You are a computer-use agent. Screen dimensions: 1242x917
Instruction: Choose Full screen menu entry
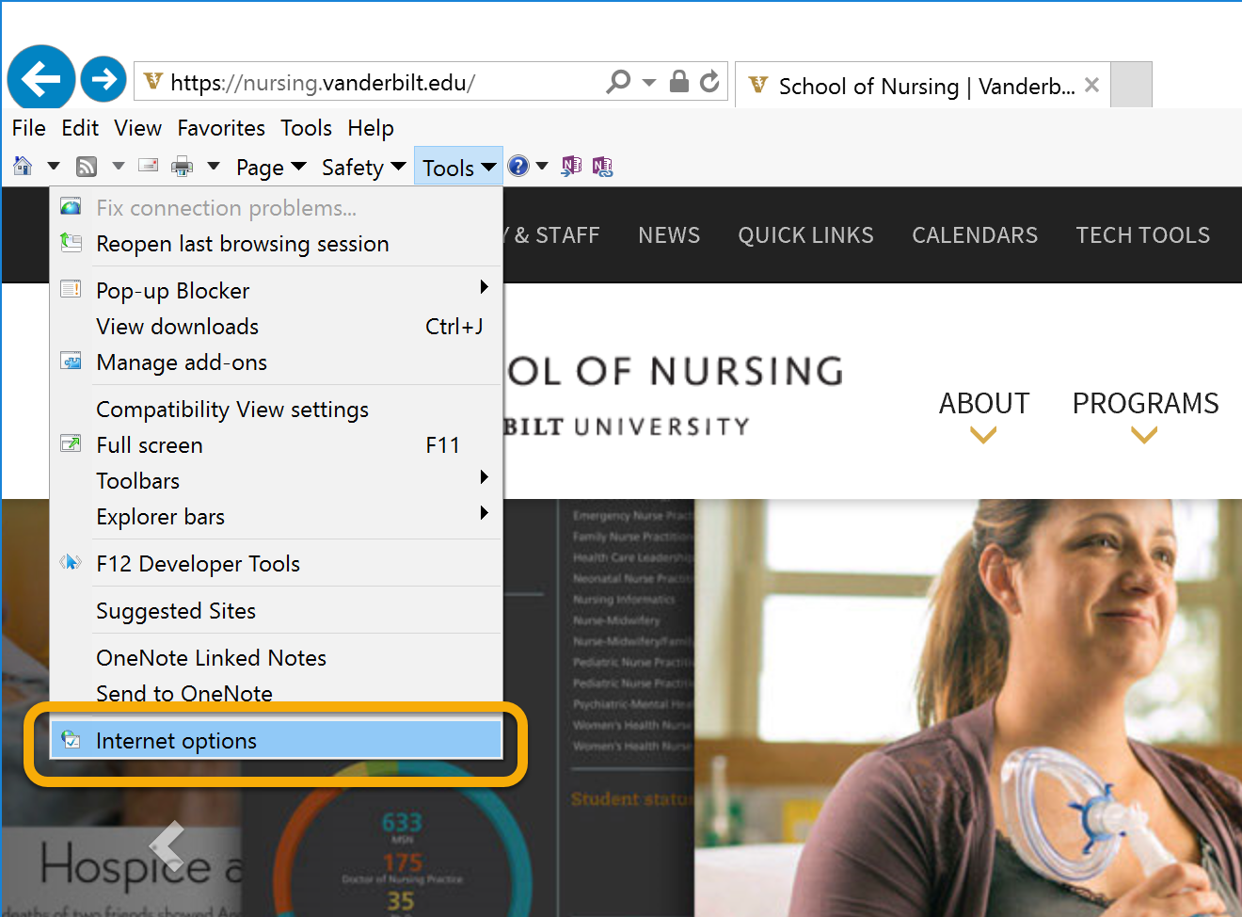[x=277, y=445]
